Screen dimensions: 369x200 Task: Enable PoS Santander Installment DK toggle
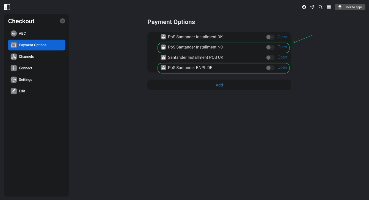coord(270,37)
